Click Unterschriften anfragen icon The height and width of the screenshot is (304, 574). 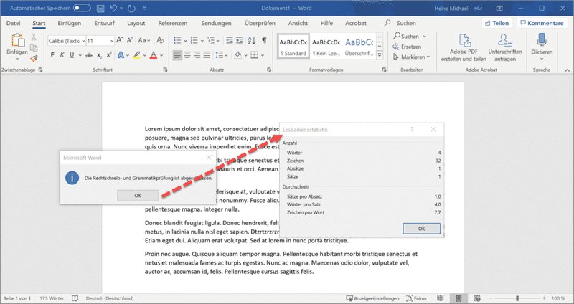click(x=505, y=41)
